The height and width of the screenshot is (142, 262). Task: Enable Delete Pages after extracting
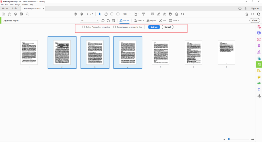coord(83,27)
